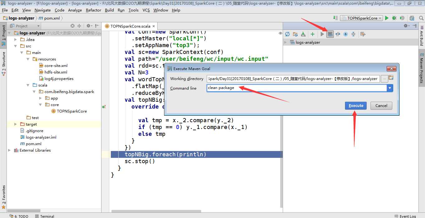Click Execute button in Maven Goal dialog
Screen dimensions: 425x218
[x=356, y=105]
